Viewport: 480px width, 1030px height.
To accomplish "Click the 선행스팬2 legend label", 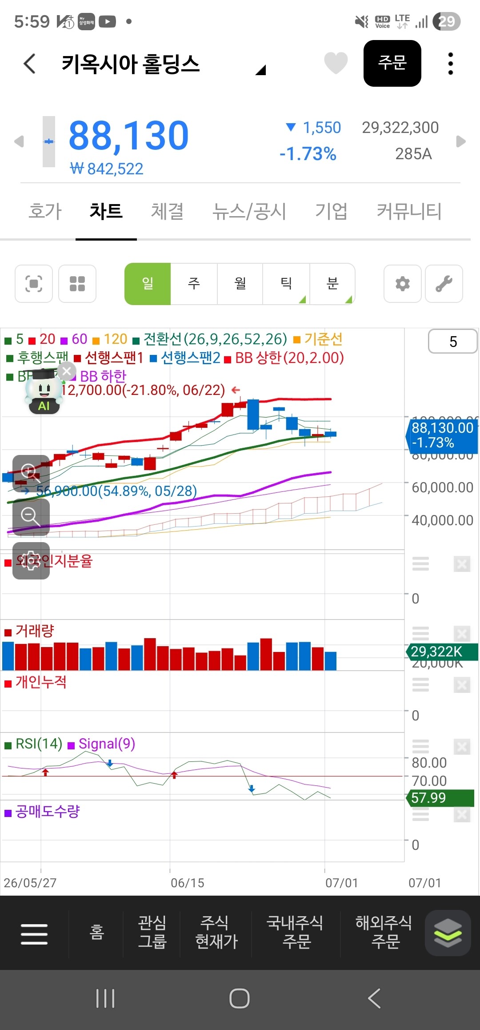I will pos(185,358).
